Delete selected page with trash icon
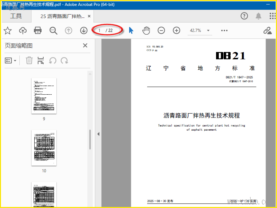The width and height of the screenshot is (277, 208). 29,60
